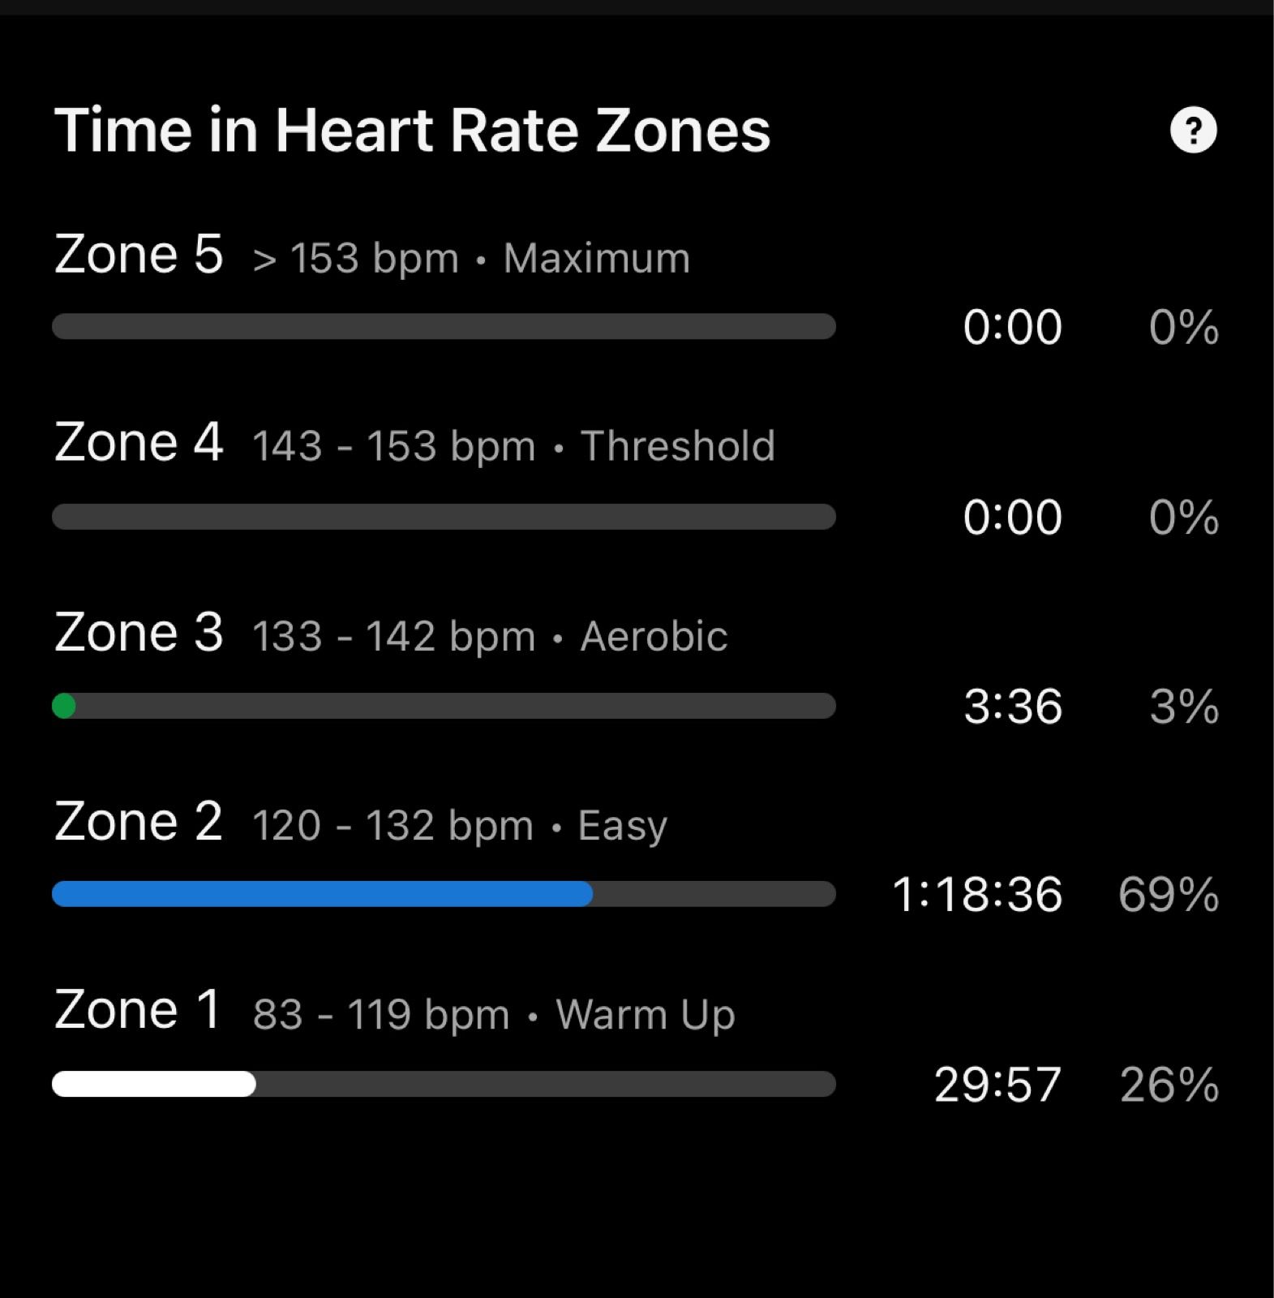Tap the Zone 4 percentage 0%
Viewport: 1274px width, 1298px height.
(1183, 518)
